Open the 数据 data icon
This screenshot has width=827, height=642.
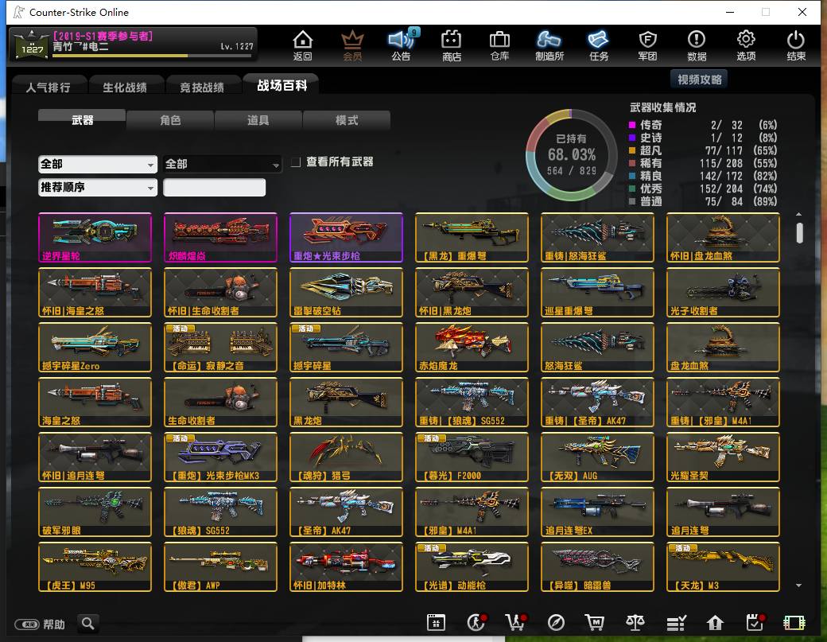(697, 45)
